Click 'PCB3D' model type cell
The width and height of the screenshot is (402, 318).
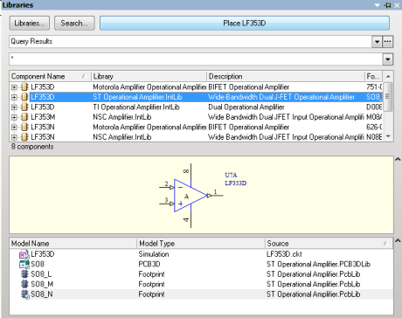point(149,265)
